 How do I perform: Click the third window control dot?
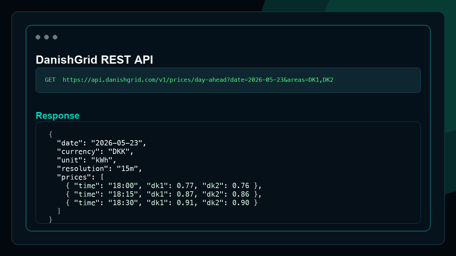[x=55, y=37]
